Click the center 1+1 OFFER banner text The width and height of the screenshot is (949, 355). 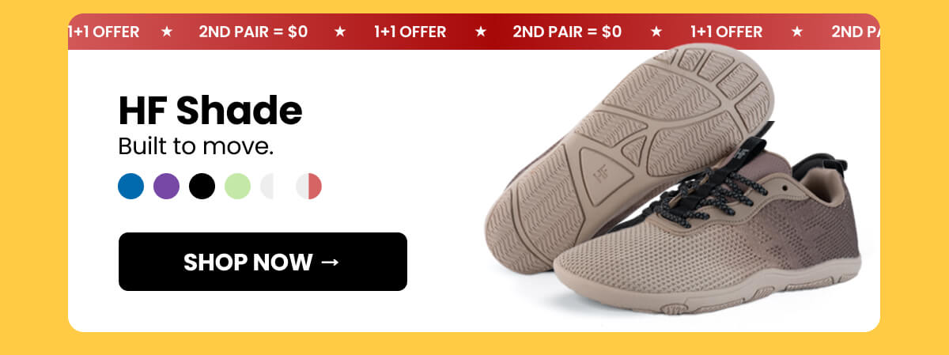(x=410, y=32)
